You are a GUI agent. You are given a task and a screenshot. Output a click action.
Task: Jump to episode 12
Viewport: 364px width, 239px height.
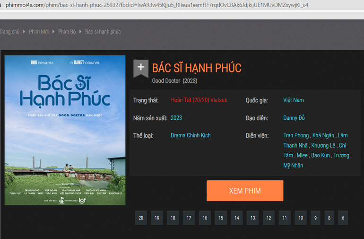pyautogui.click(x=269, y=218)
